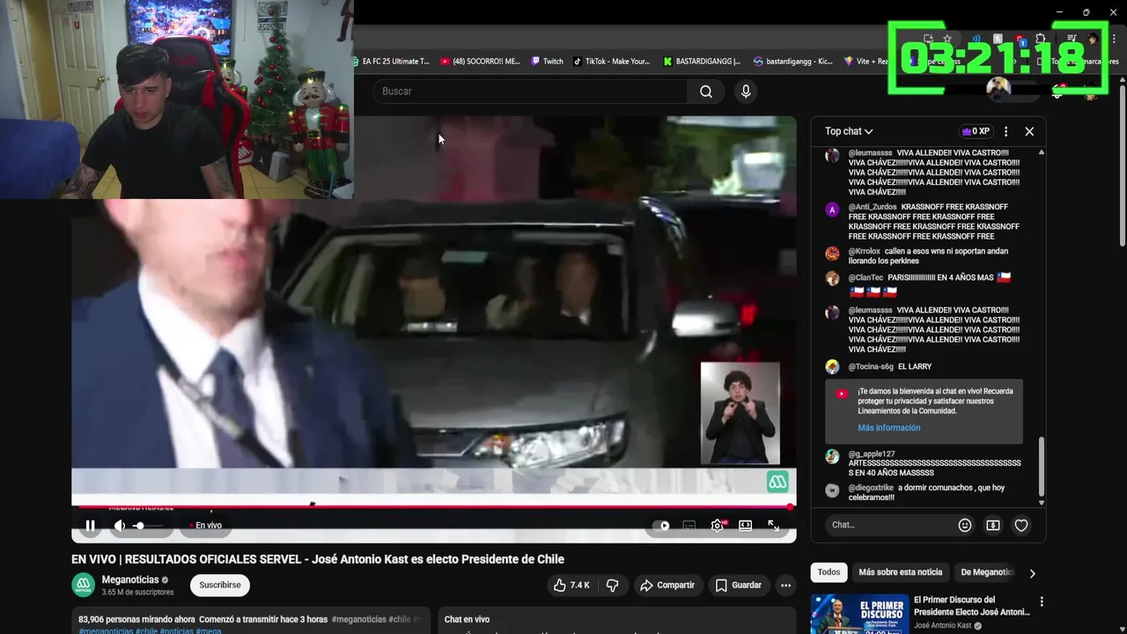Open (48) SOCORRO!! bookmark

tap(480, 62)
